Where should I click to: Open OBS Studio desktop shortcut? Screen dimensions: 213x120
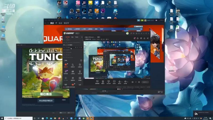tap(72, 11)
